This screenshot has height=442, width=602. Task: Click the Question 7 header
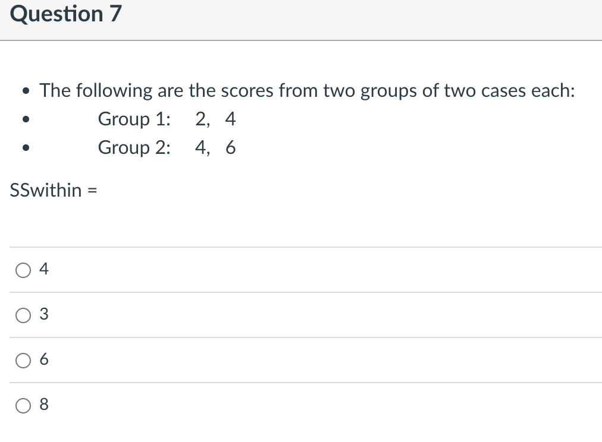(65, 14)
